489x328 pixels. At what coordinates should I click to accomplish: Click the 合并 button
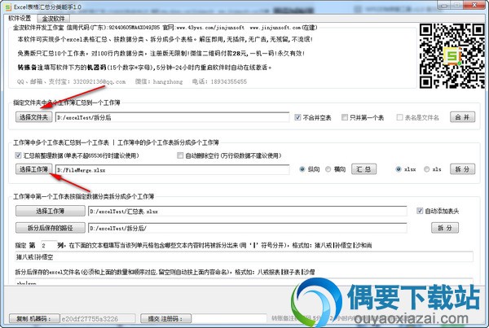(462, 117)
